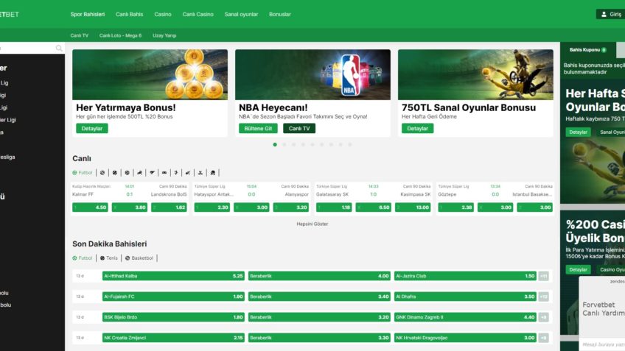Open the Canlı Loto - Mega 6 link
625x351 pixels.
tap(120, 35)
